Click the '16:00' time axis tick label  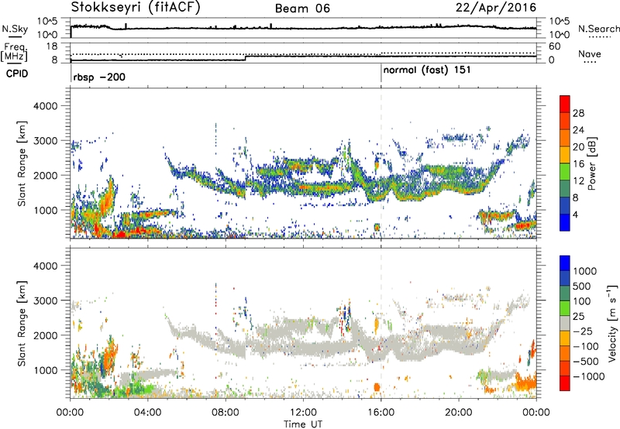pos(381,413)
